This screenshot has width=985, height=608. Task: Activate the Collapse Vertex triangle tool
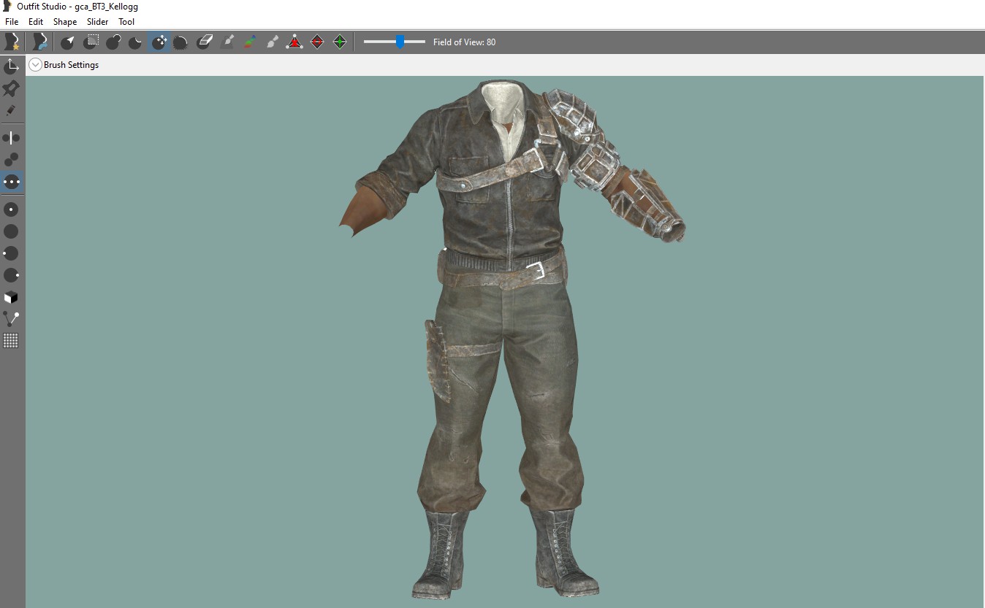tap(294, 42)
